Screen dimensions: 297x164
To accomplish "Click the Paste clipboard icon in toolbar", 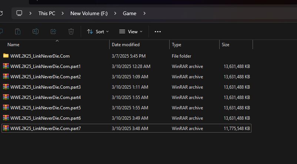I will pos(18,32).
